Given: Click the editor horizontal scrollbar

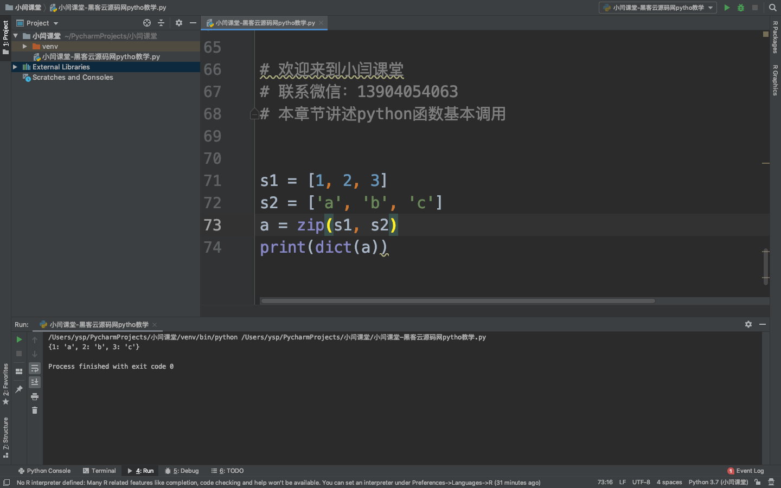Looking at the screenshot, I should 458,300.
